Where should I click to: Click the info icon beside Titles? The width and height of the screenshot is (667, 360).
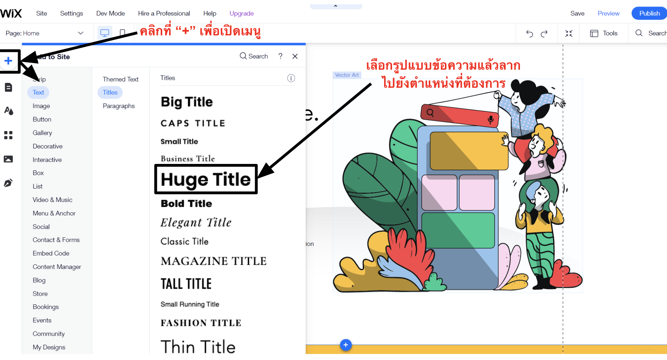[x=291, y=78]
